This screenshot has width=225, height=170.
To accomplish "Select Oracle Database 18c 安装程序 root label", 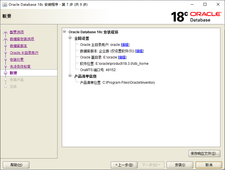I will click(x=93, y=32).
